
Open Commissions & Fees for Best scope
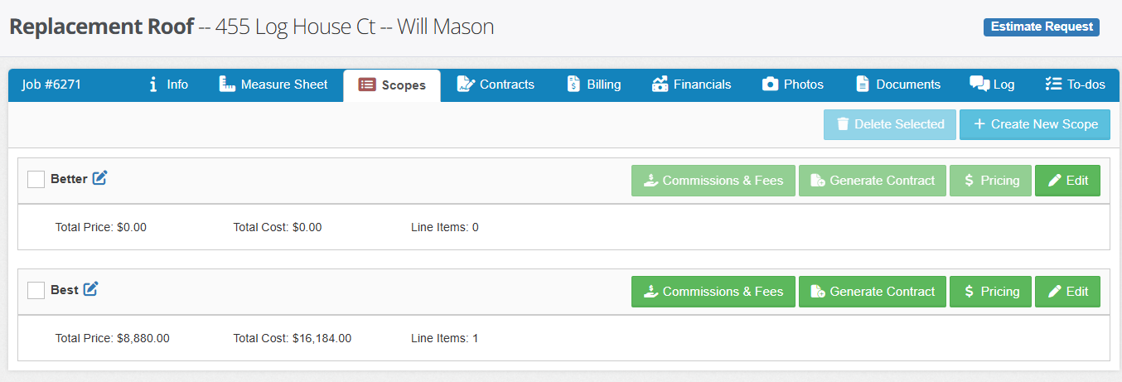click(713, 292)
